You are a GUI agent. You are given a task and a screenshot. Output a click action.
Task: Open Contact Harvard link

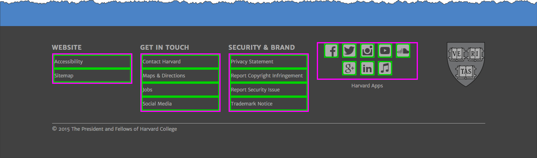coord(180,62)
